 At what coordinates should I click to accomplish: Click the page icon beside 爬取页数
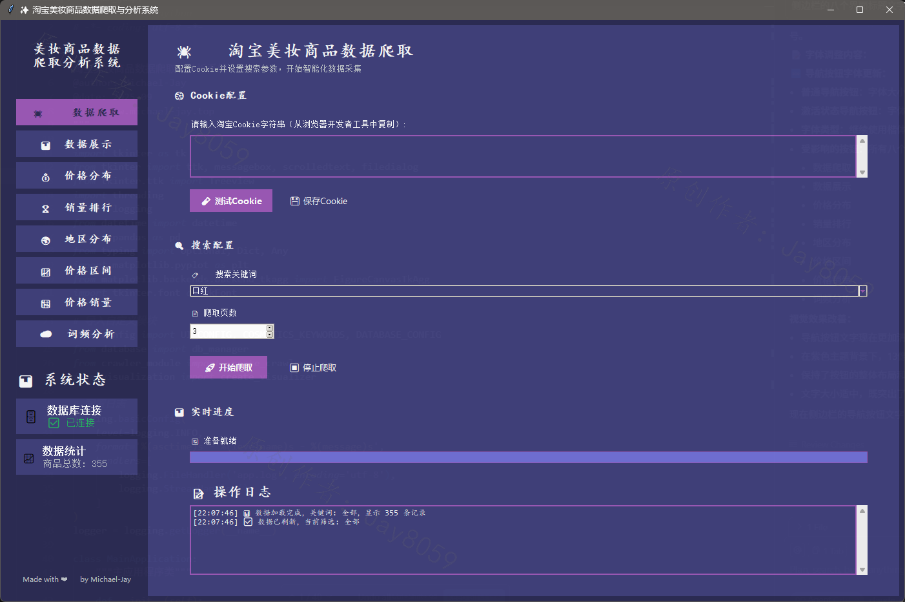tap(195, 313)
